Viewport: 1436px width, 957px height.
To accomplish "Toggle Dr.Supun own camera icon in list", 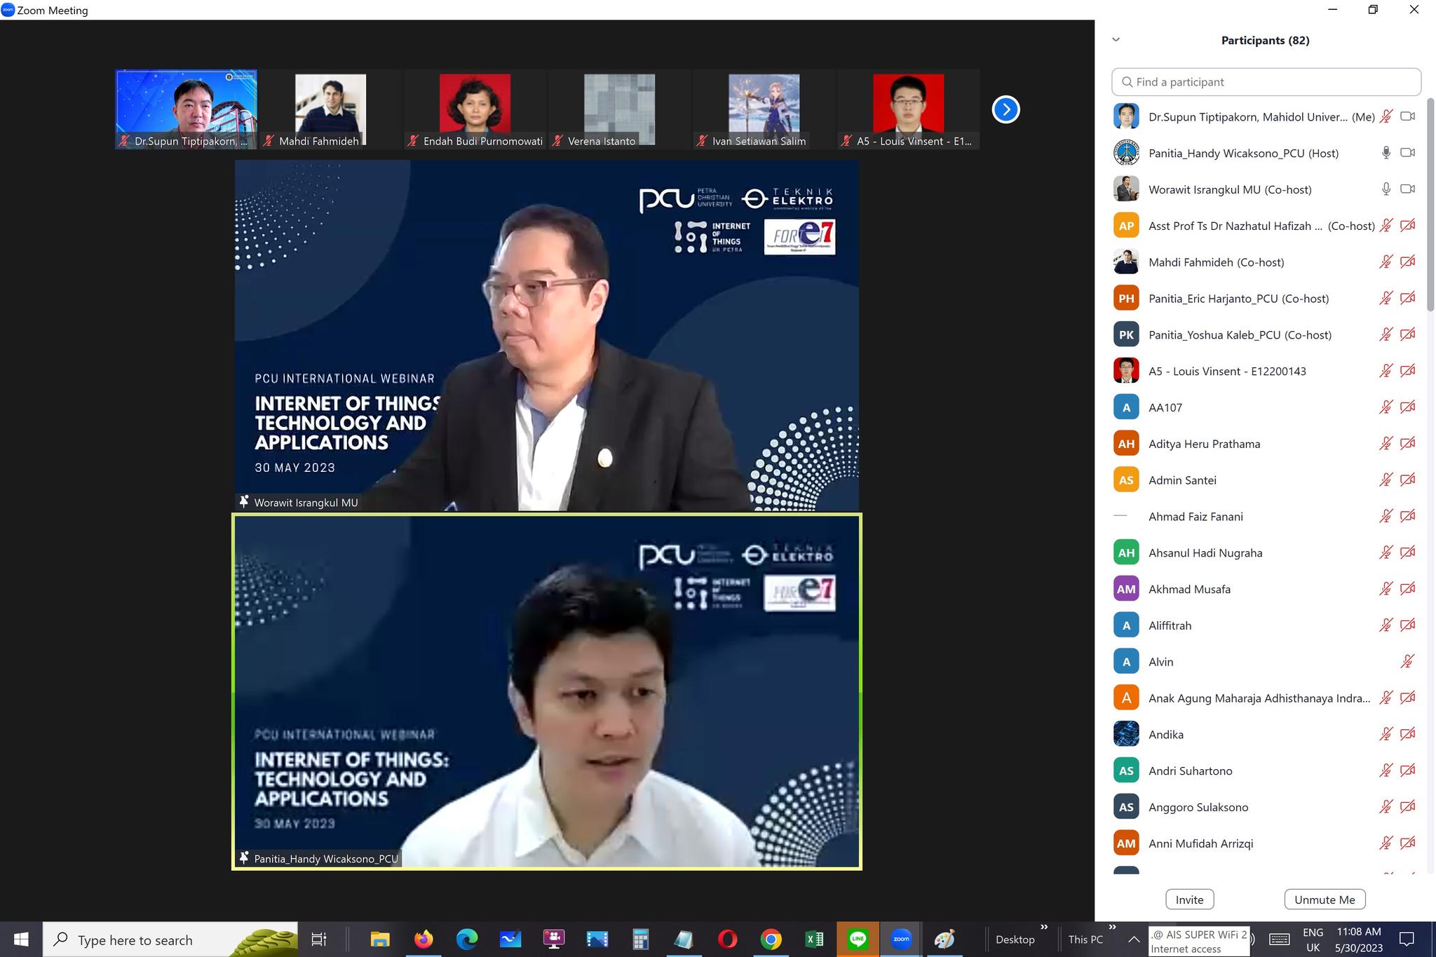I will click(x=1407, y=117).
